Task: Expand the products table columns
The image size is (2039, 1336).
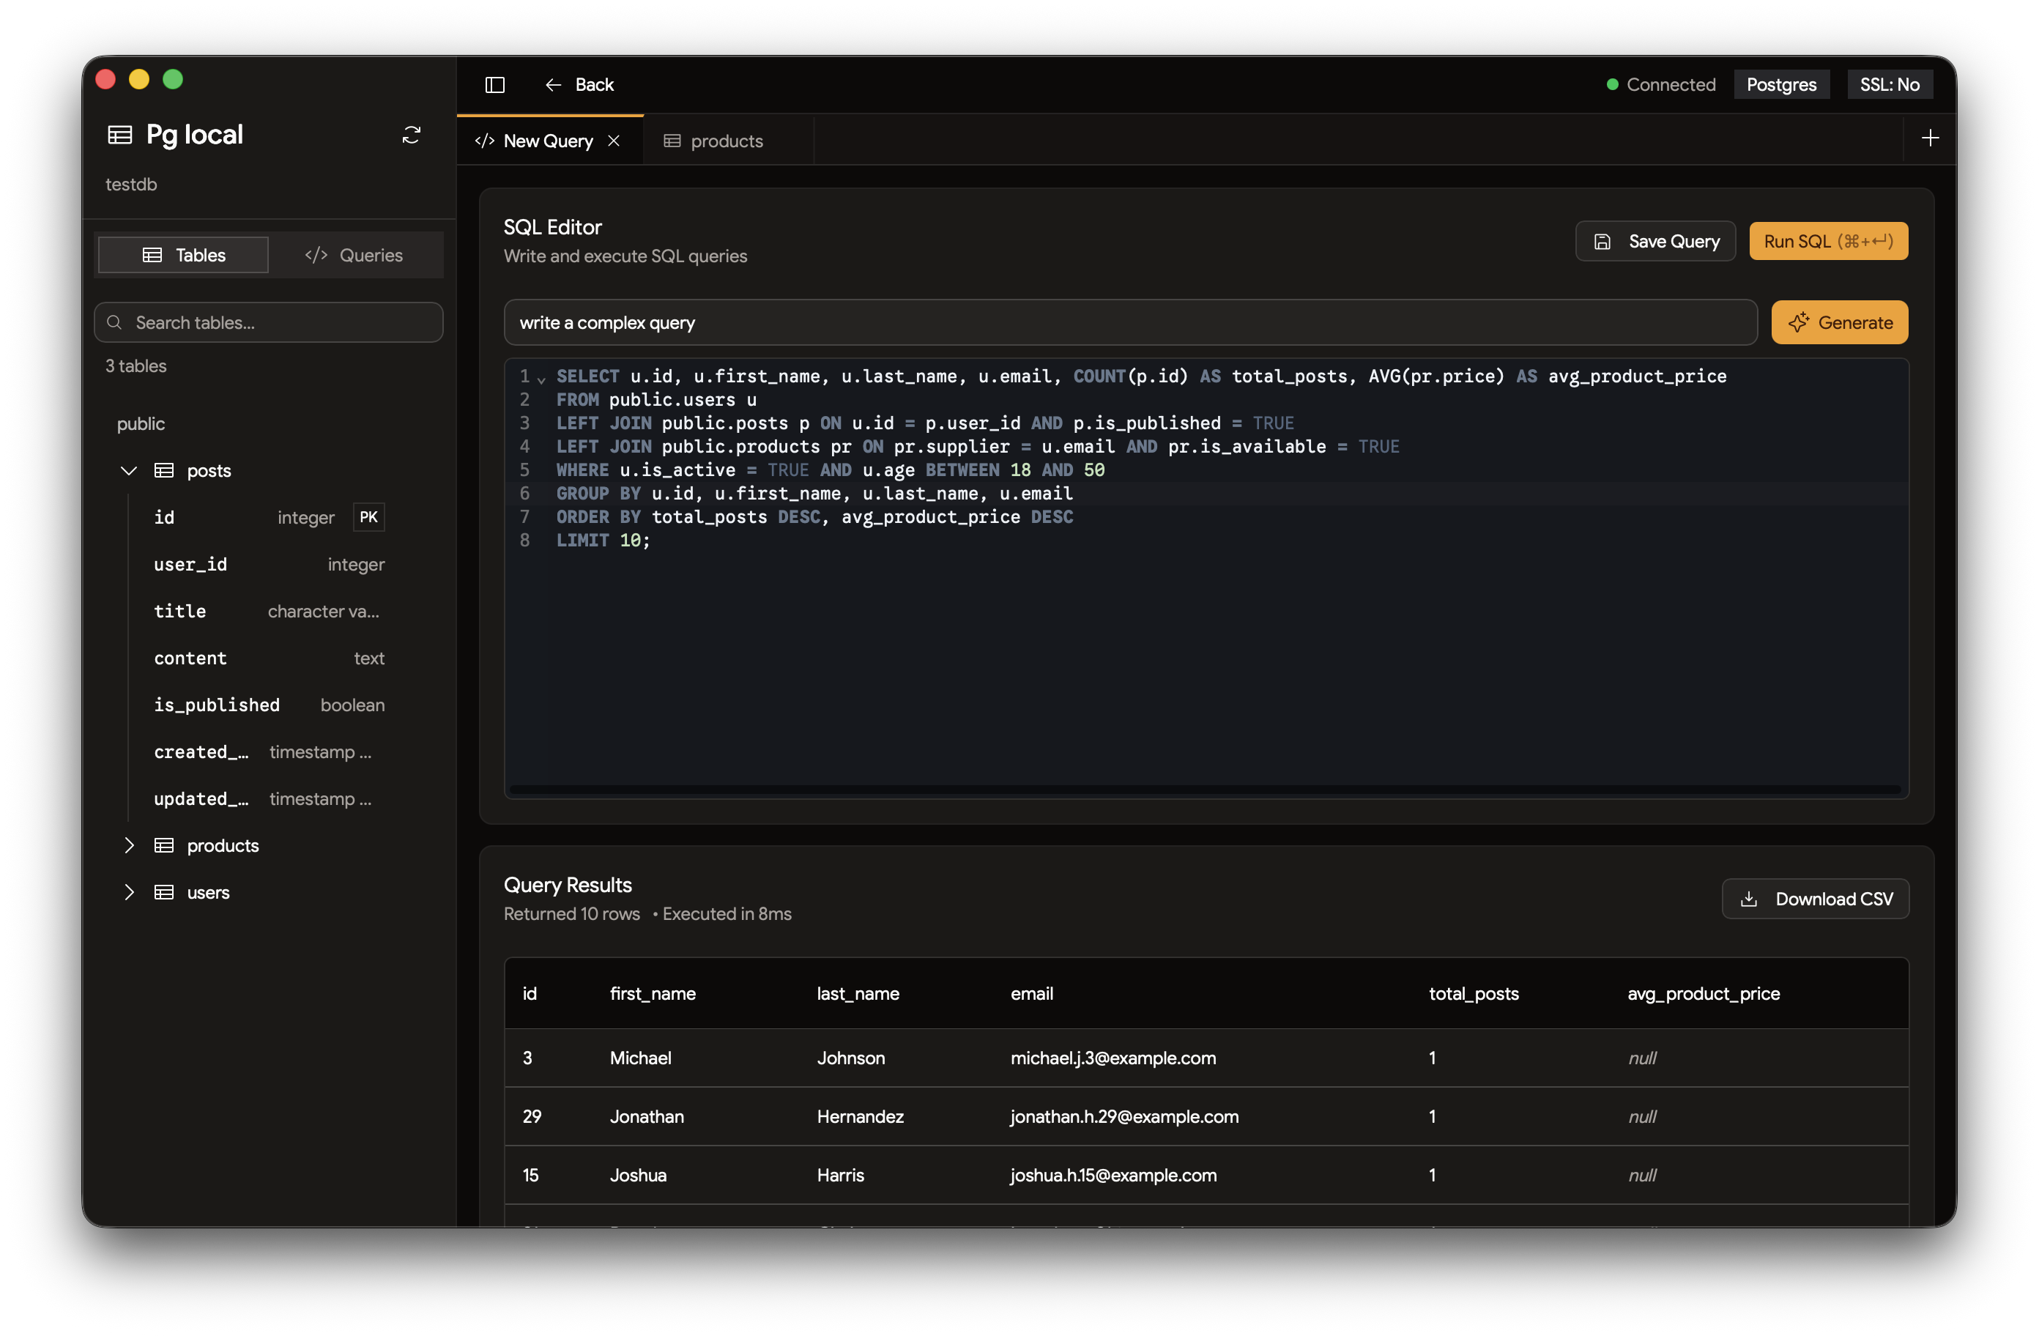Action: click(130, 846)
